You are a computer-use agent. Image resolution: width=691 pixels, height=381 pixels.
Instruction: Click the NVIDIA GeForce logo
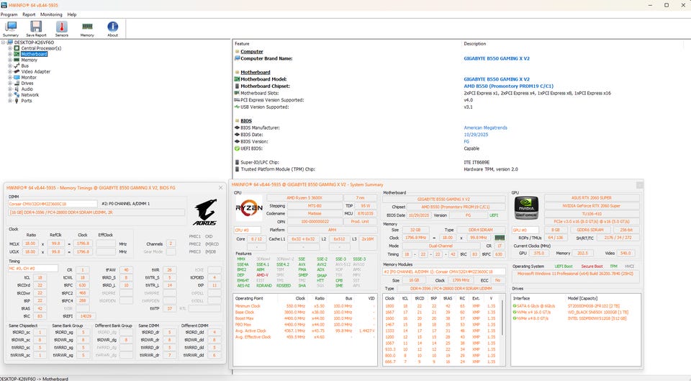pyautogui.click(x=525, y=209)
